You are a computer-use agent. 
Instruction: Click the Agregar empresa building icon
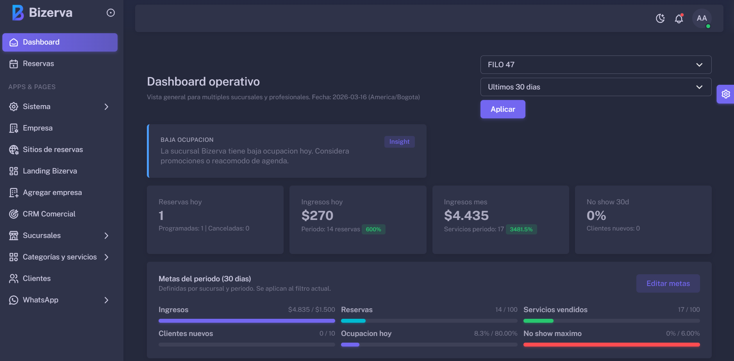click(14, 193)
